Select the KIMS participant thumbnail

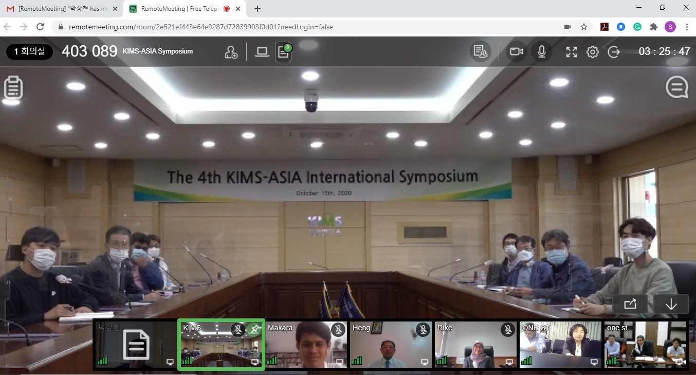(x=221, y=344)
